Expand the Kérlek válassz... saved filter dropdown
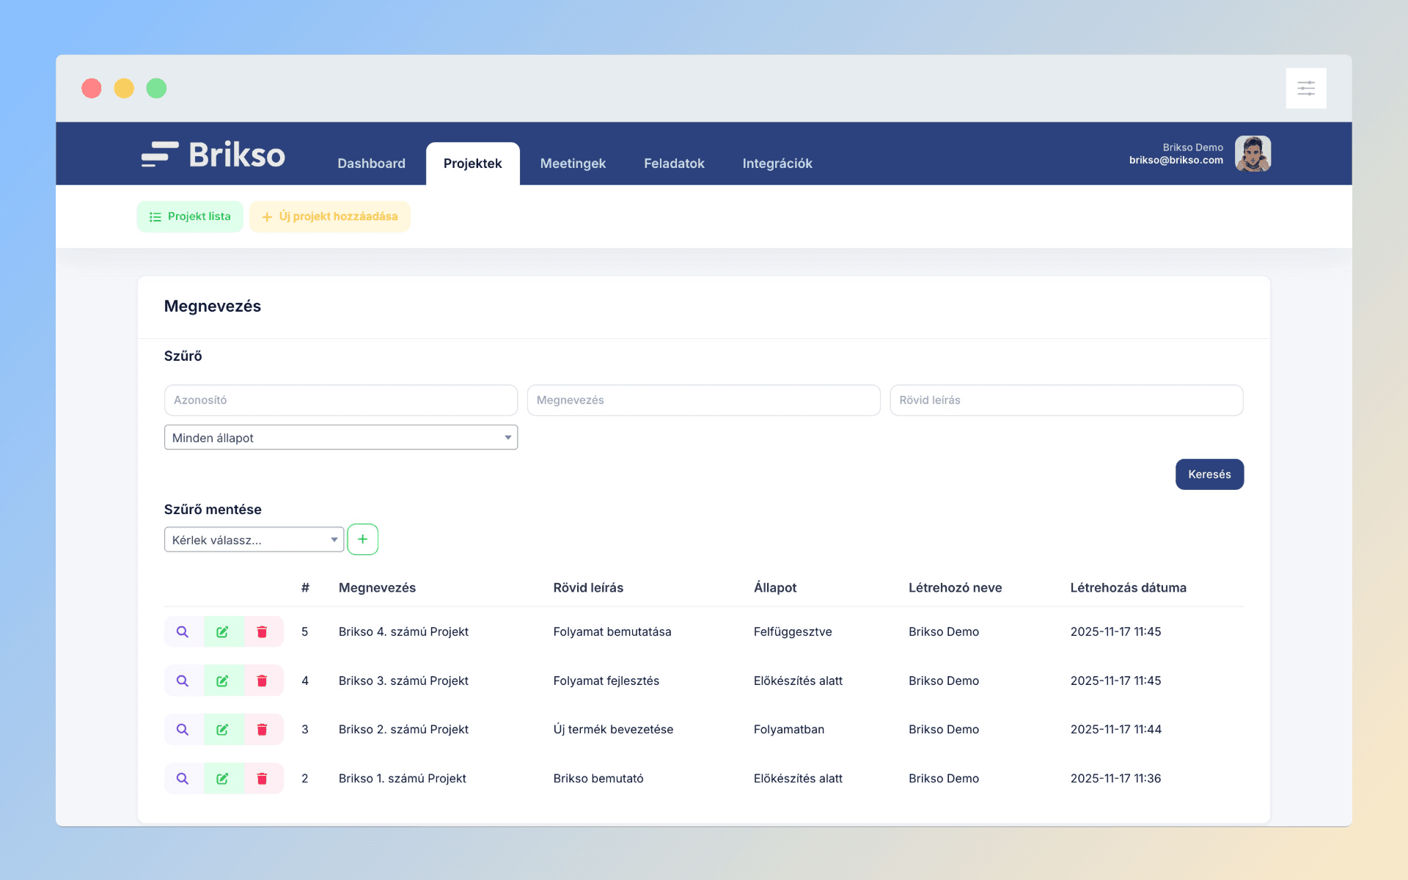The image size is (1408, 880). point(254,540)
